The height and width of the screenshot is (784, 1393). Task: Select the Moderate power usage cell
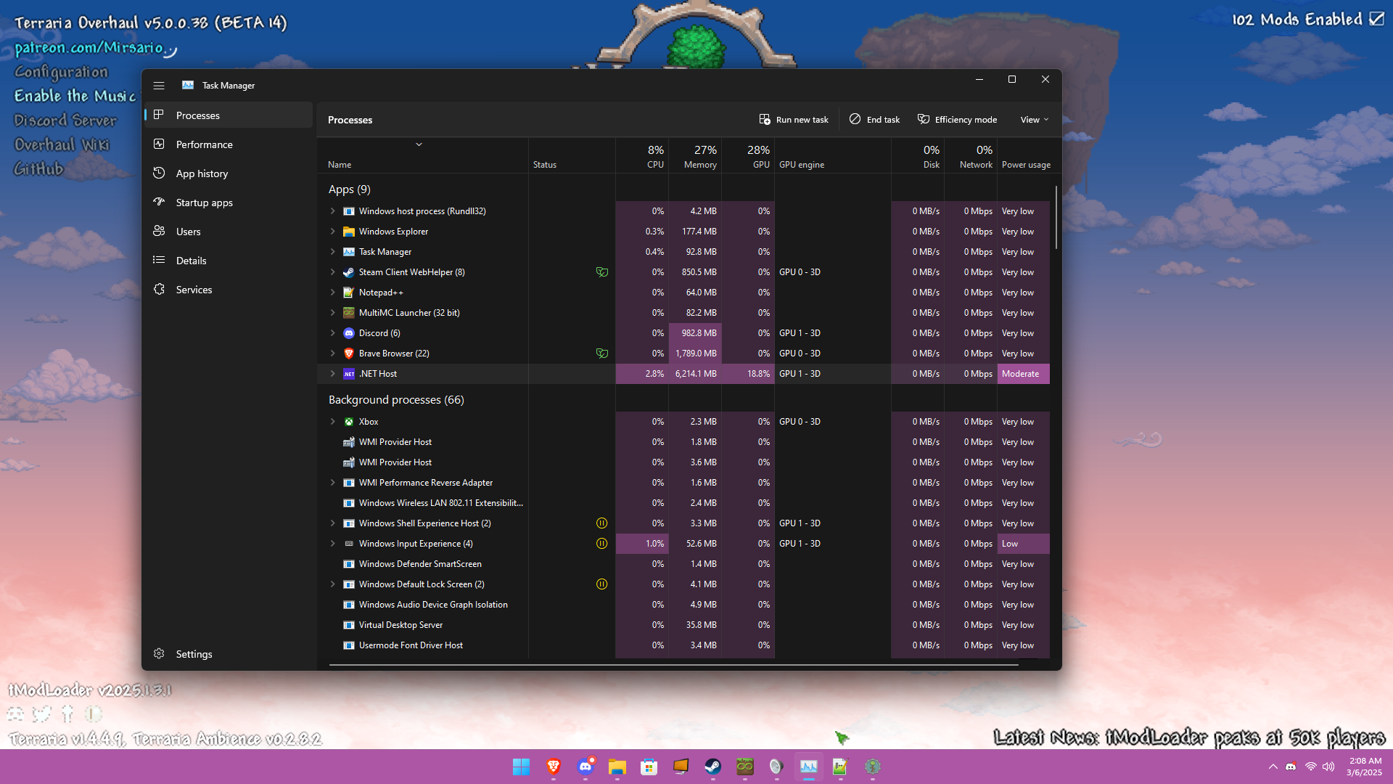1023,374
